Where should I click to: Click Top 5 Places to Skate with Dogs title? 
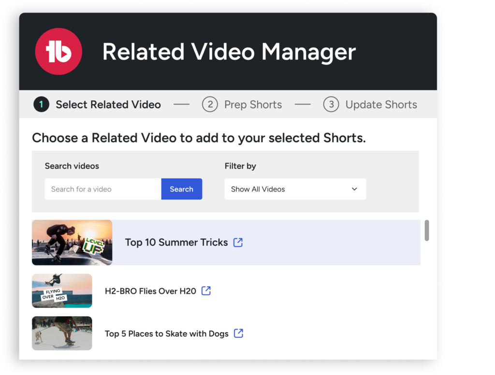click(x=166, y=333)
